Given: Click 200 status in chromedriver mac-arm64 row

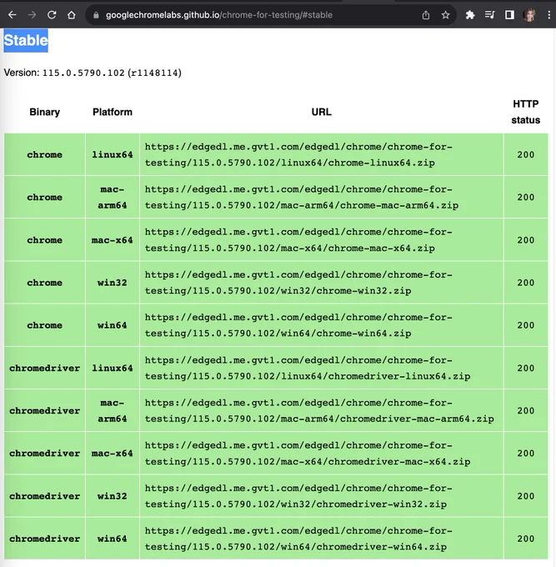Looking at the screenshot, I should 526,411.
